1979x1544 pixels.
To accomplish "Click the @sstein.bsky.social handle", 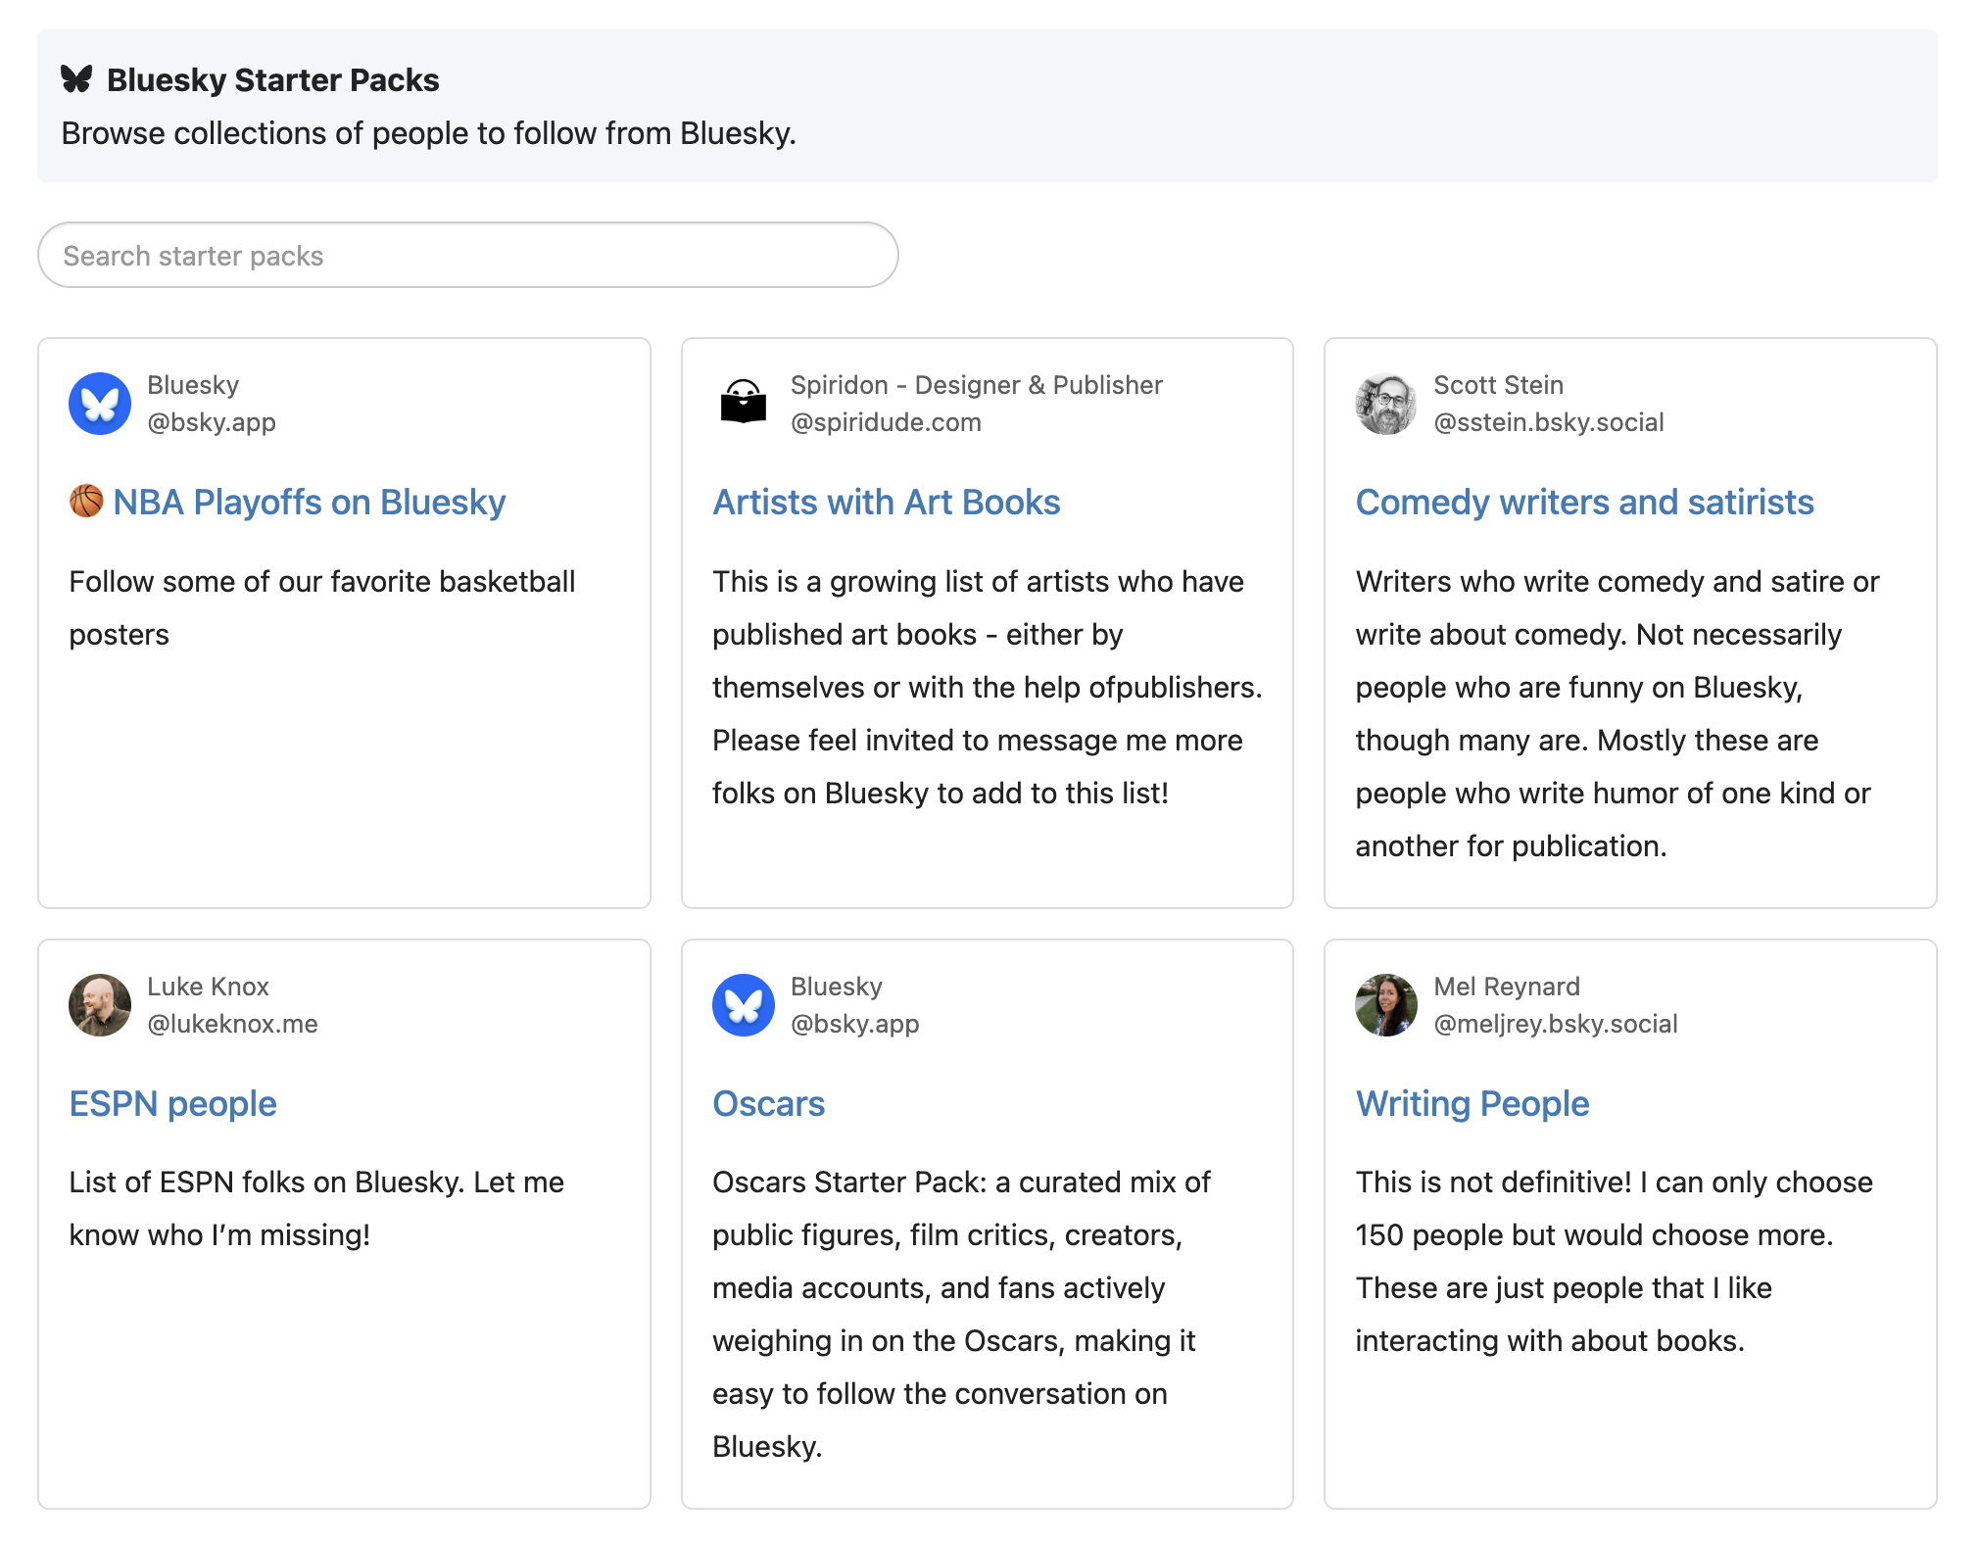I will (1549, 422).
